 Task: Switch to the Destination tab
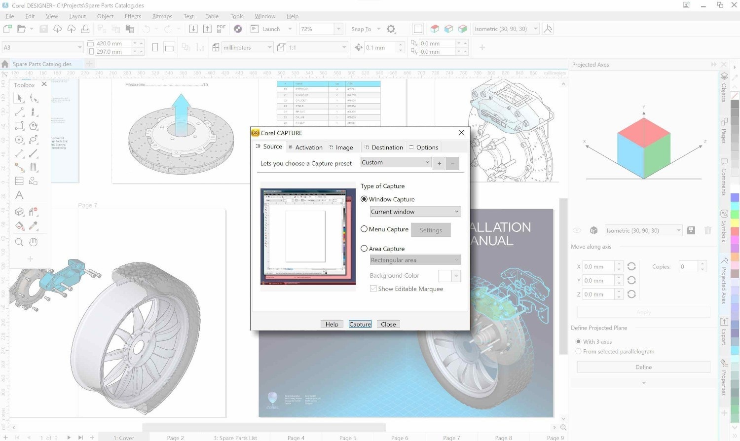pos(383,147)
